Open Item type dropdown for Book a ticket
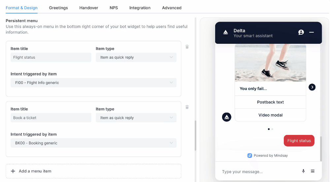Image resolution: width=330 pixels, height=182 pixels. coord(136,118)
